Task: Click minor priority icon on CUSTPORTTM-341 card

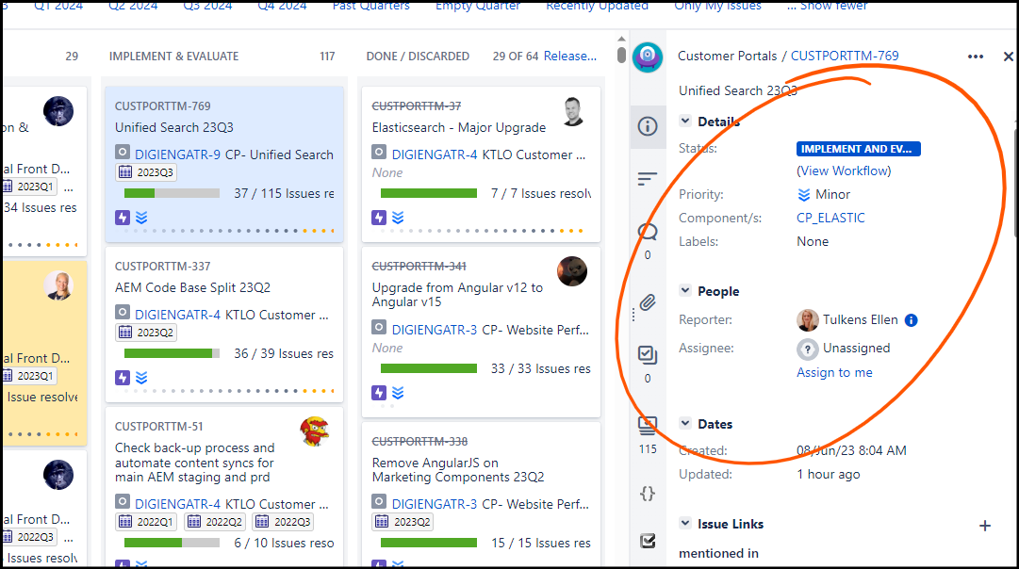Action: coord(399,392)
